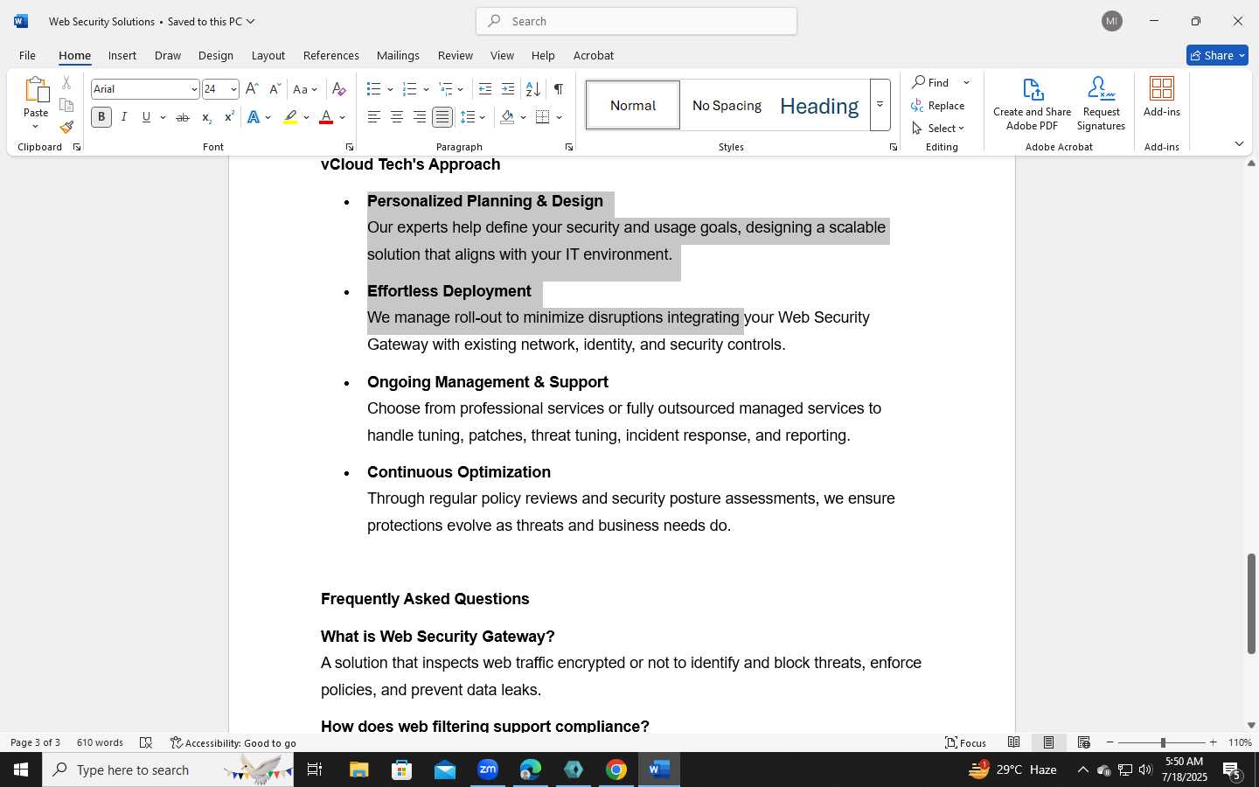
Task: Click the zoom slider handle
Action: tap(1163, 742)
